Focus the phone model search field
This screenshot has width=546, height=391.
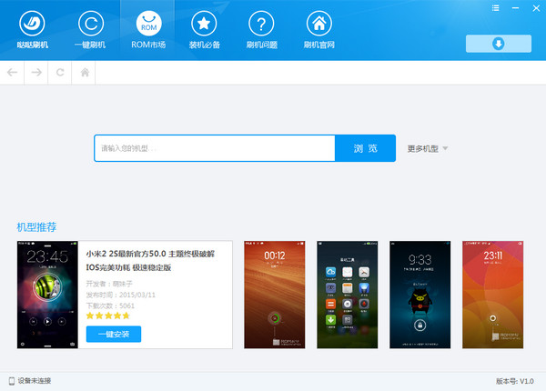[x=215, y=148]
